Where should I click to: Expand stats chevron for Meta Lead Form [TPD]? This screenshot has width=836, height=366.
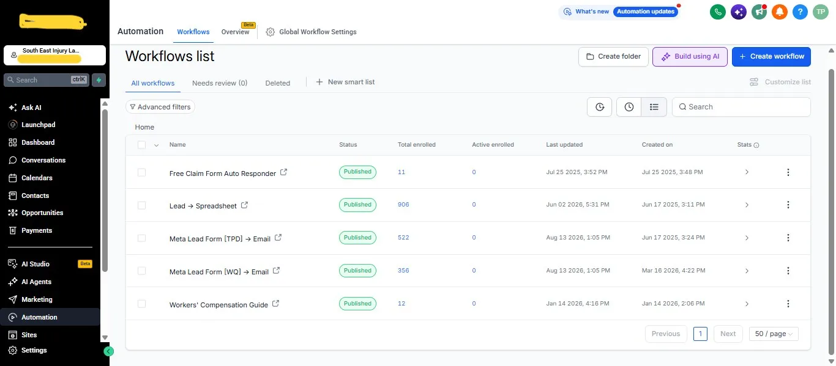pyautogui.click(x=747, y=238)
